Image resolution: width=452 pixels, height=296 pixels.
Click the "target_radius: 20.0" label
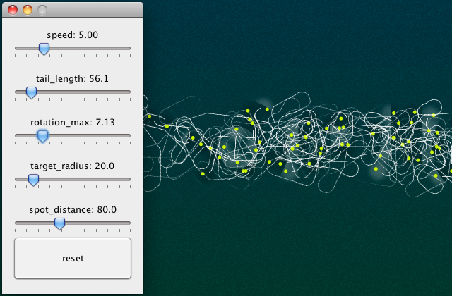(x=72, y=166)
